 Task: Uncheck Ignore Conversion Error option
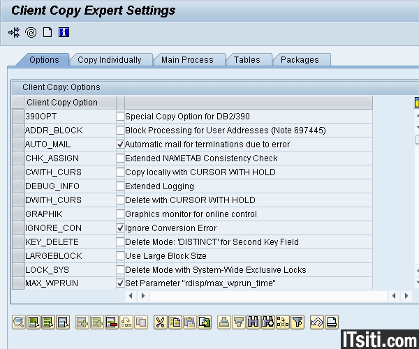tap(120, 228)
